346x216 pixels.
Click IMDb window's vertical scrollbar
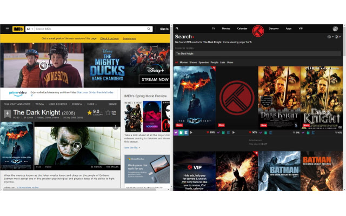171,38
